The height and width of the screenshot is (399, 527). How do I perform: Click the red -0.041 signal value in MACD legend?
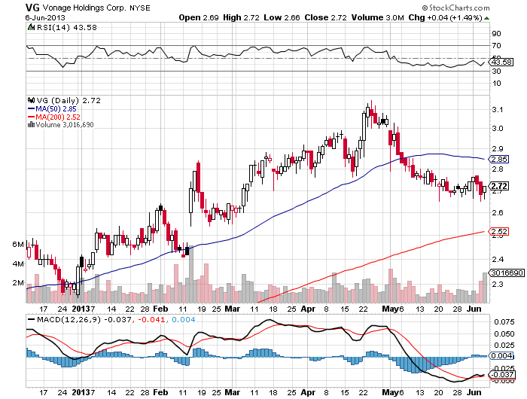152,319
